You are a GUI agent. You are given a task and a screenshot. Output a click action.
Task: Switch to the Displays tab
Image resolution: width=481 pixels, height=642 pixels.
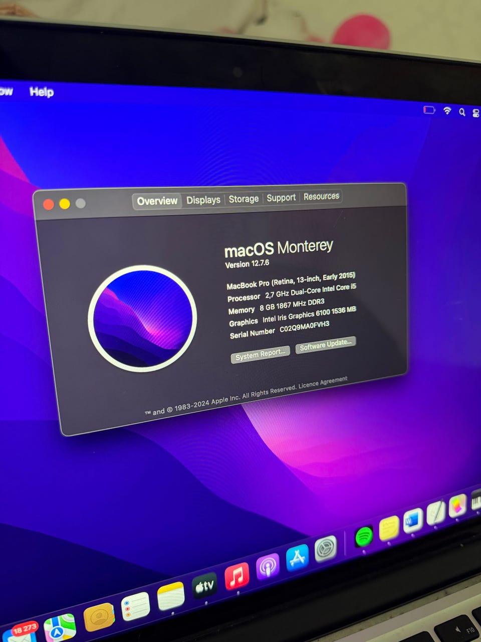pos(203,200)
